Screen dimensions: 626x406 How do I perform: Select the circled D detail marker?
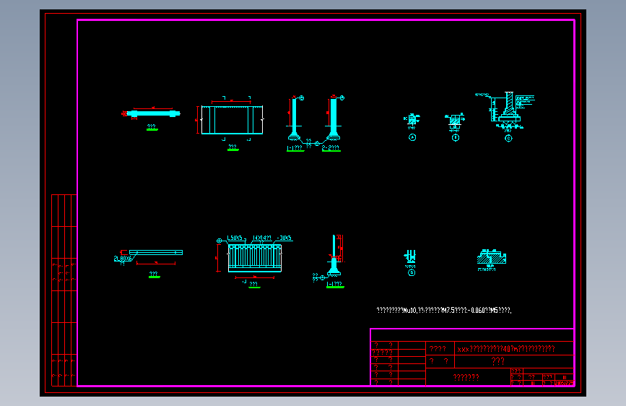412,273
